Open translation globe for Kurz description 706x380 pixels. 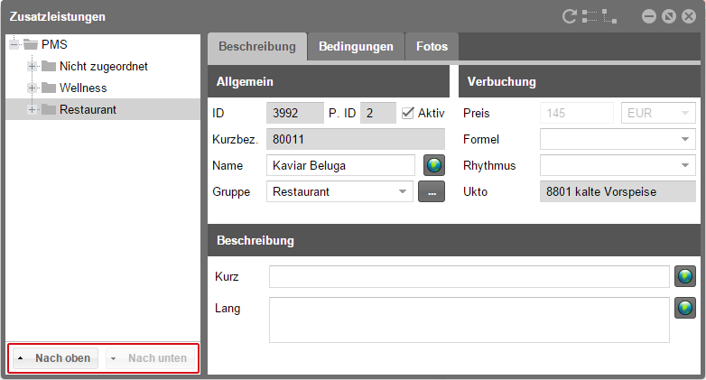pyautogui.click(x=685, y=276)
